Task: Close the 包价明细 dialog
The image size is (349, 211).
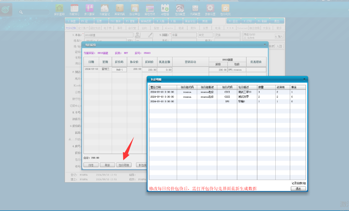Action: [x=304, y=79]
